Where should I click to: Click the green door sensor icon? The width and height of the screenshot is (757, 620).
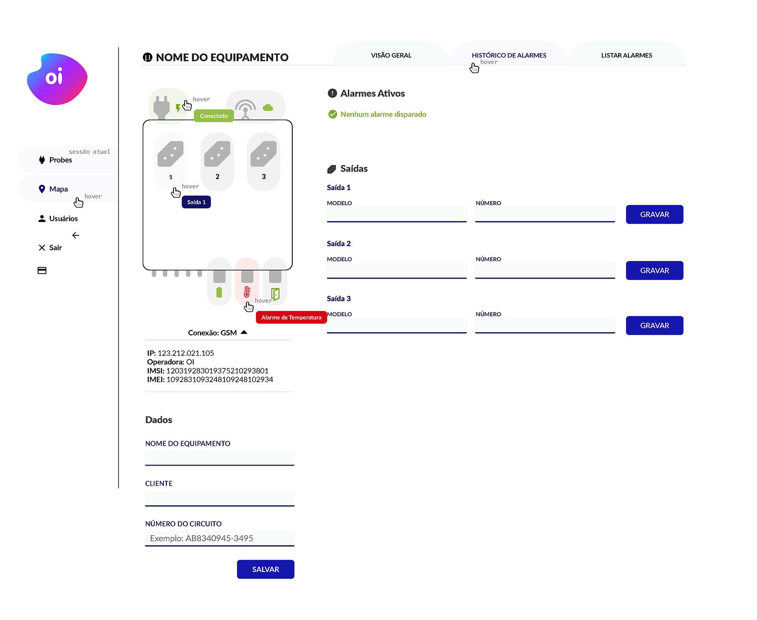coord(275,294)
